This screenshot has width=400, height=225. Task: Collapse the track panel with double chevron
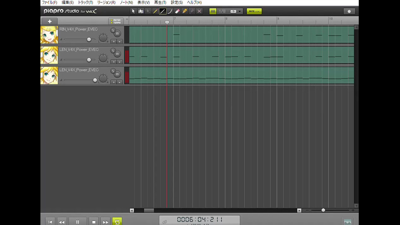tap(127, 19)
